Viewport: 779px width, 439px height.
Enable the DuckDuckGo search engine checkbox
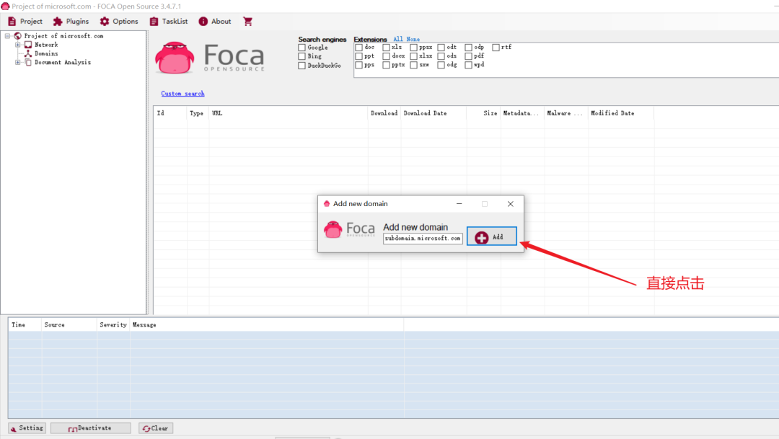click(x=302, y=66)
